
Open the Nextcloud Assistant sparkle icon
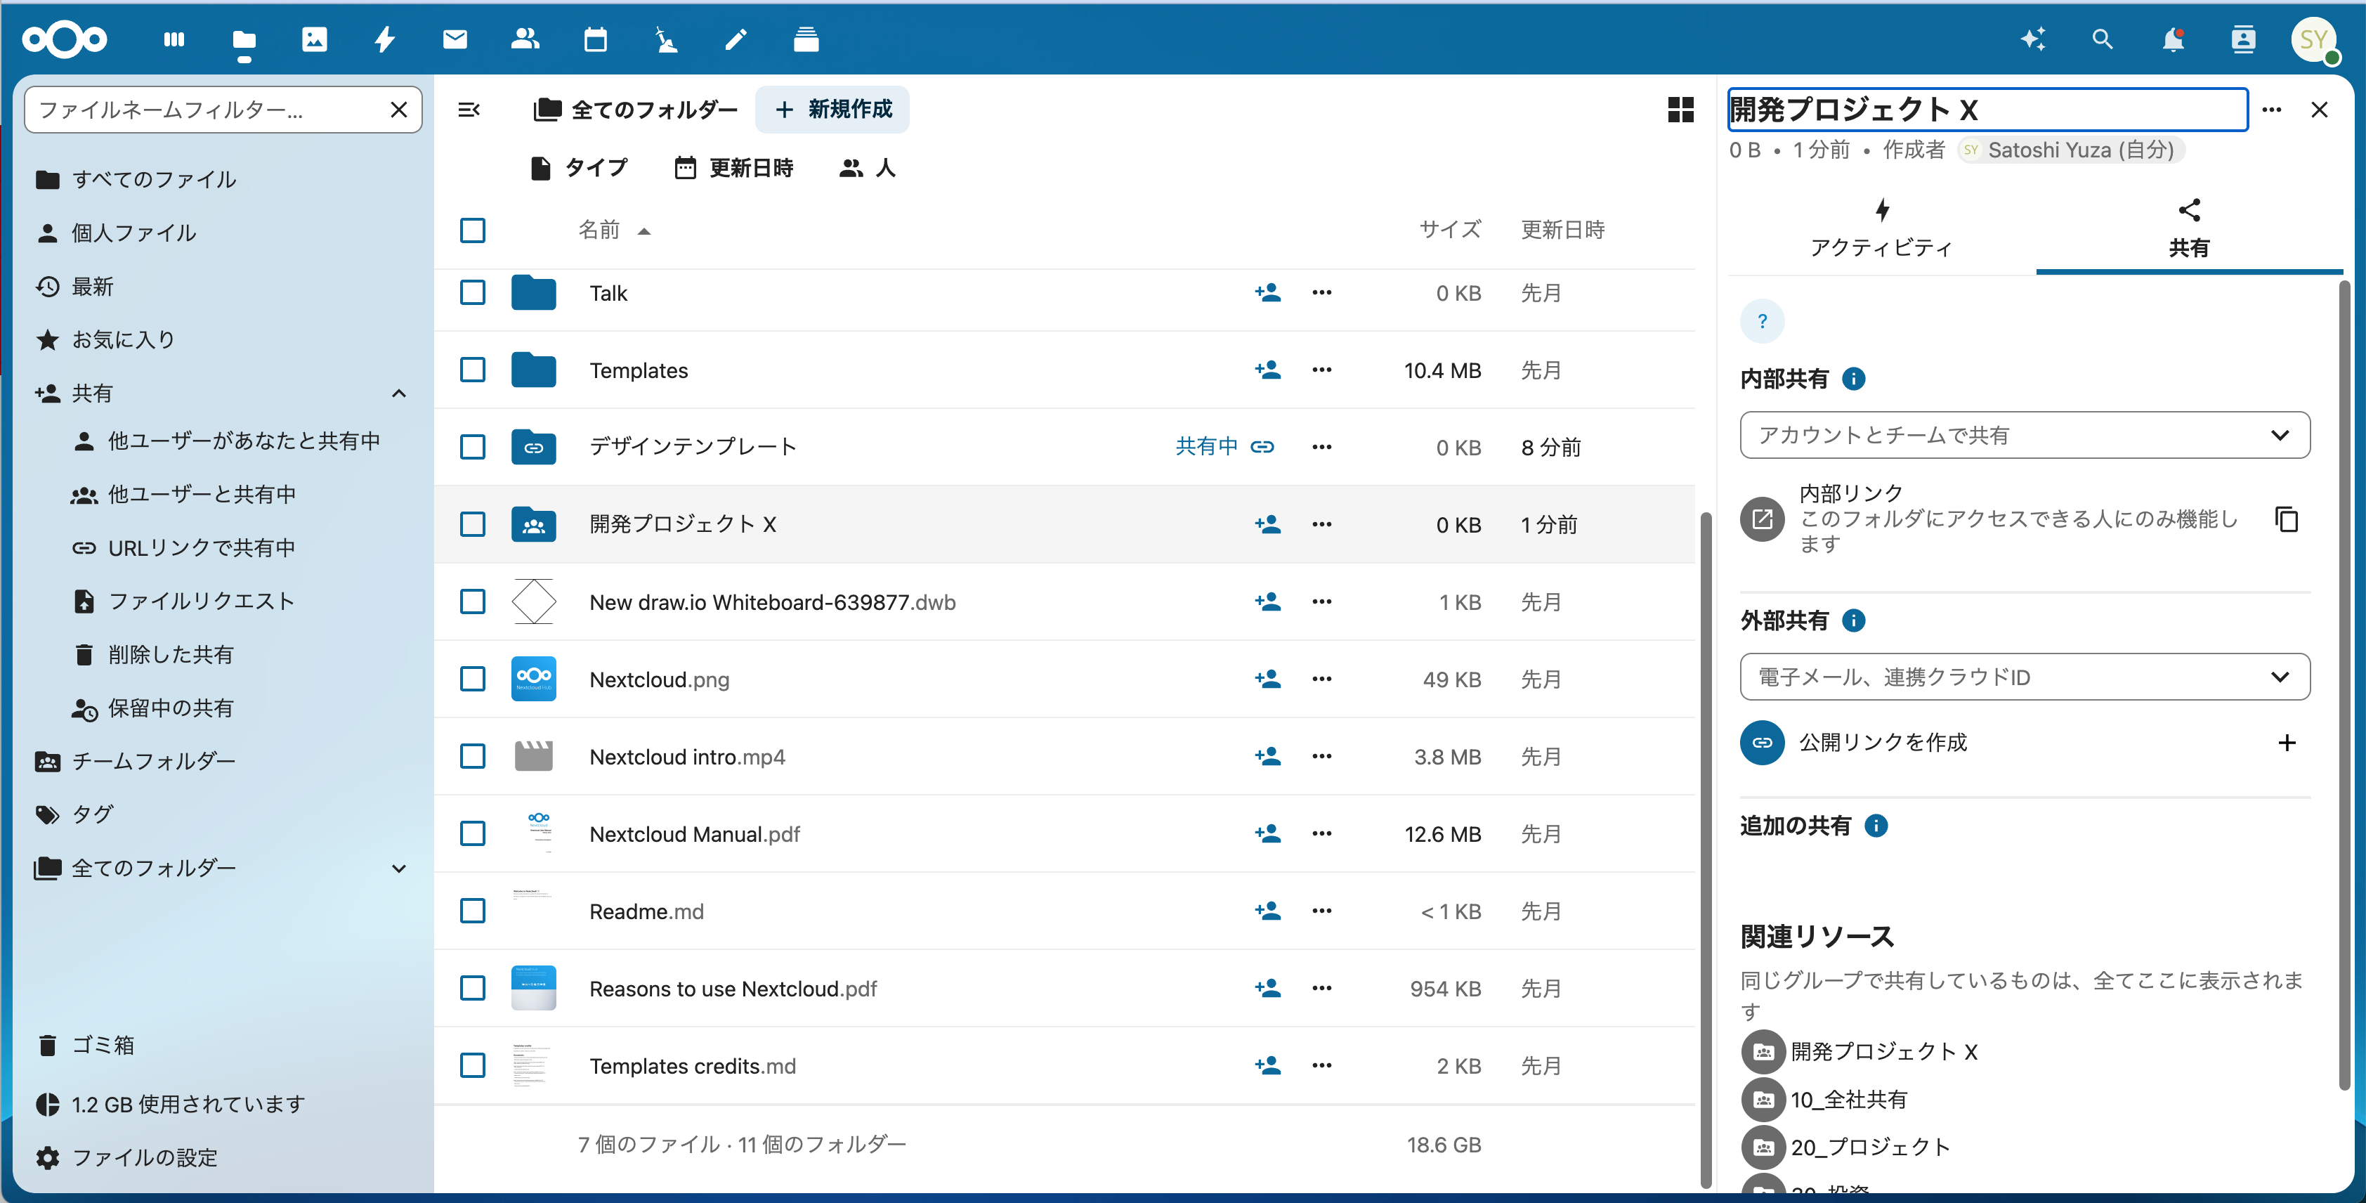pyautogui.click(x=2032, y=39)
